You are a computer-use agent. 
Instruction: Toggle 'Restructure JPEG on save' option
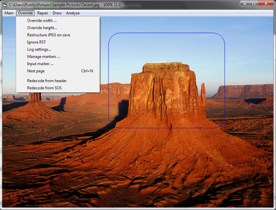[49, 35]
